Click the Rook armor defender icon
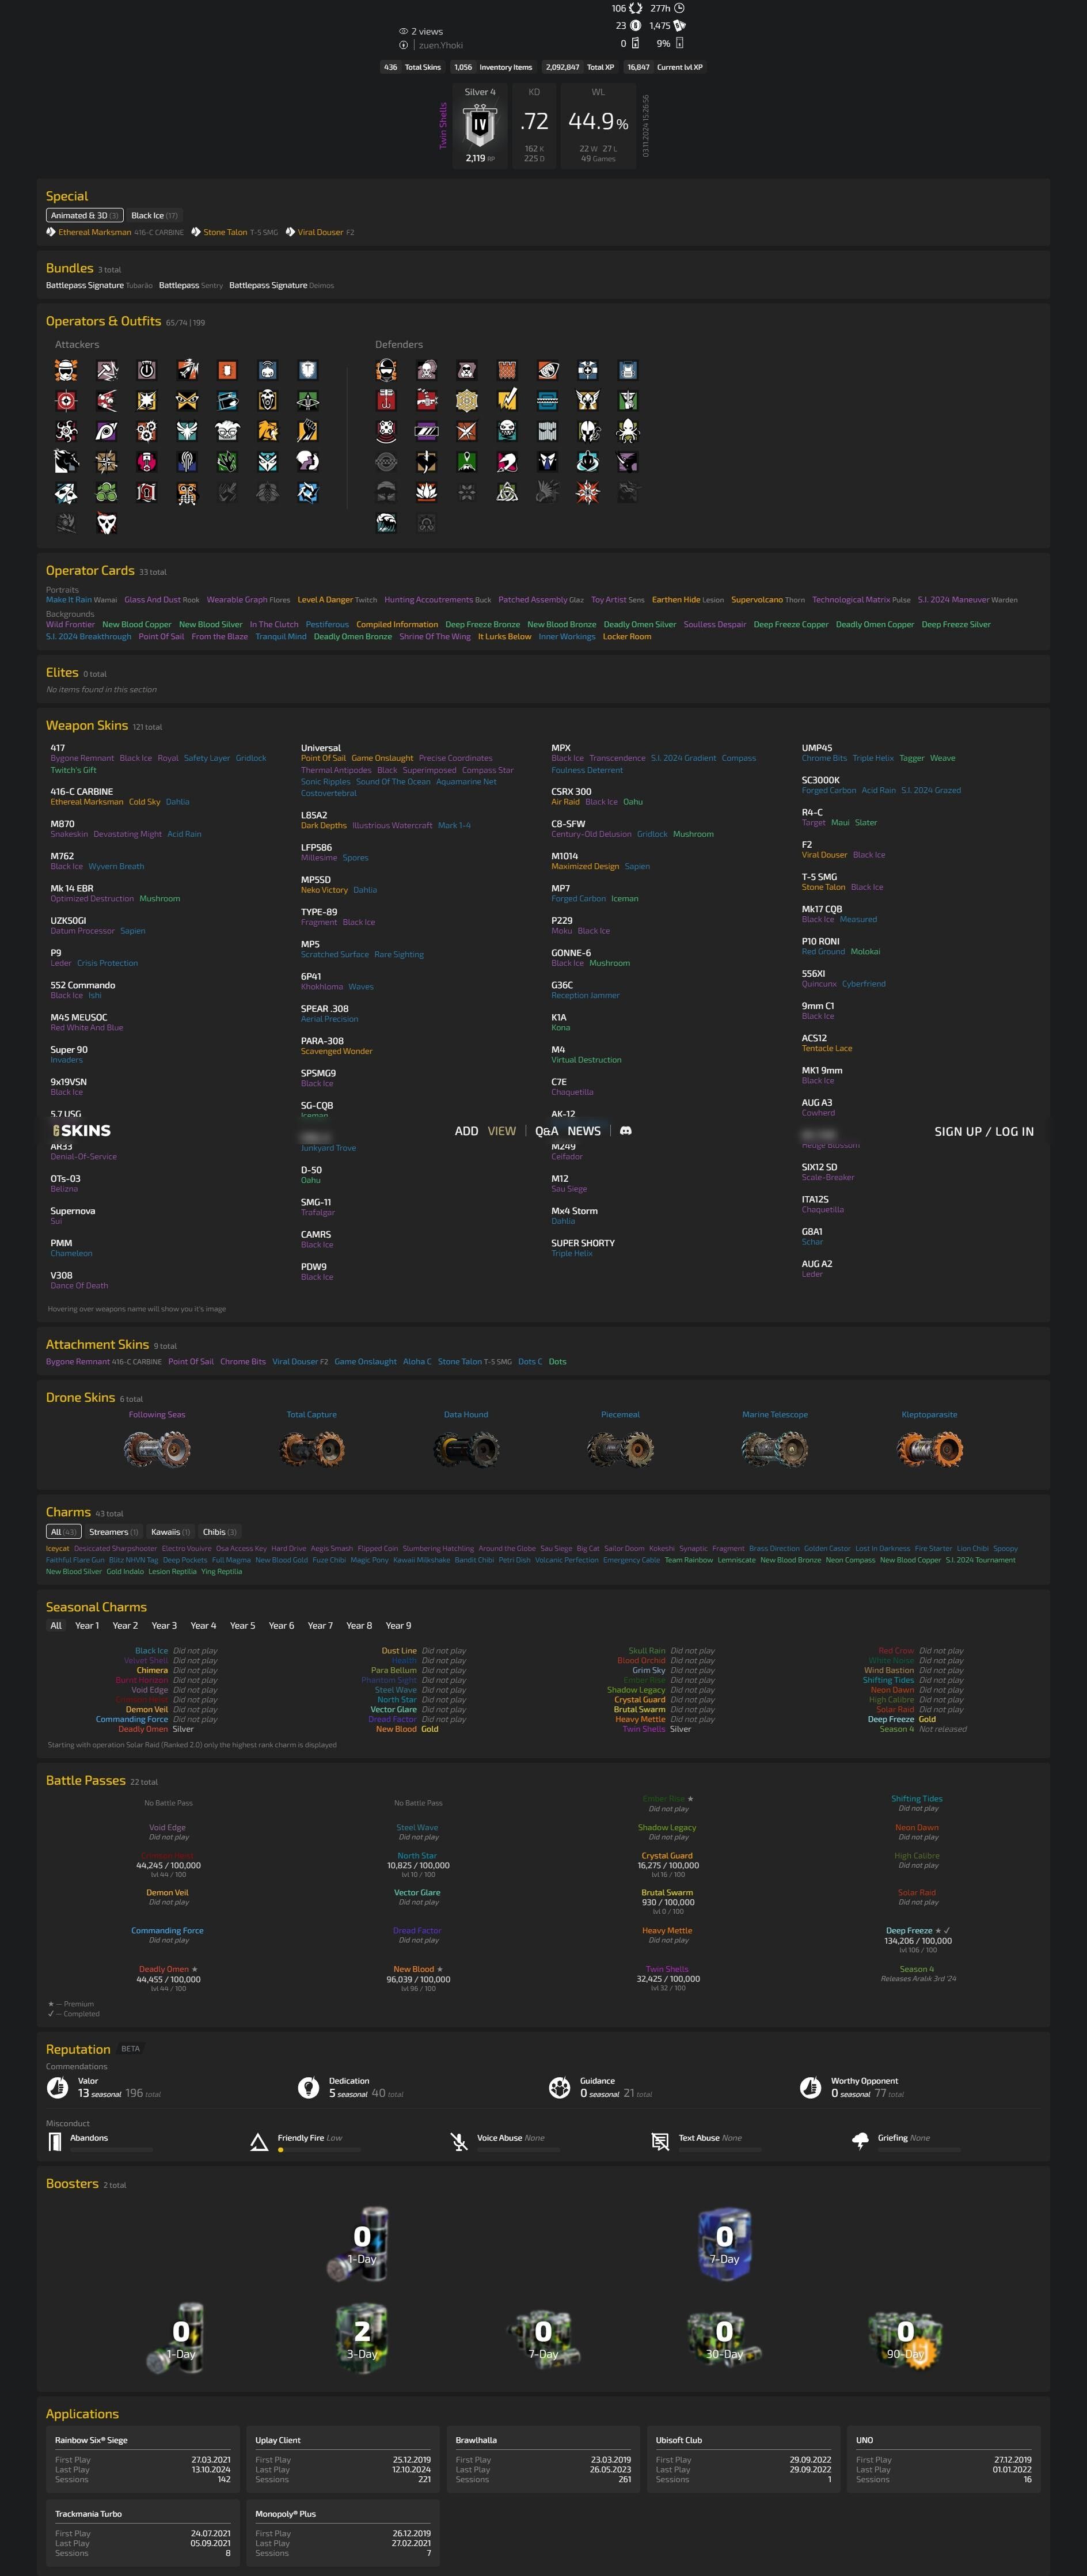The width and height of the screenshot is (1087, 2576). tap(628, 371)
